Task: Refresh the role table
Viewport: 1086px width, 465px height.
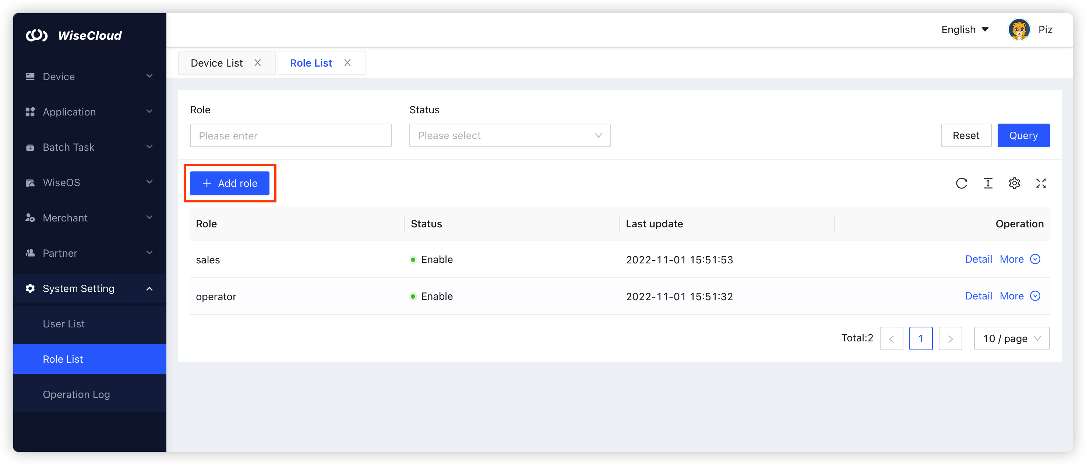Action: (962, 183)
